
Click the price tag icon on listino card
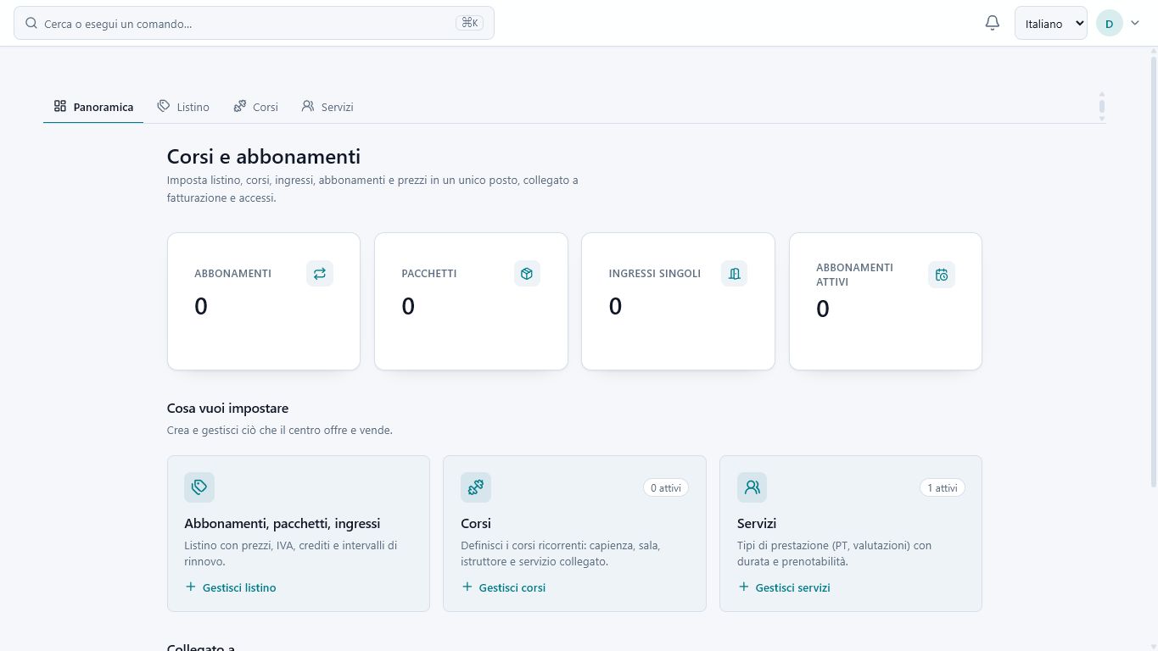199,487
